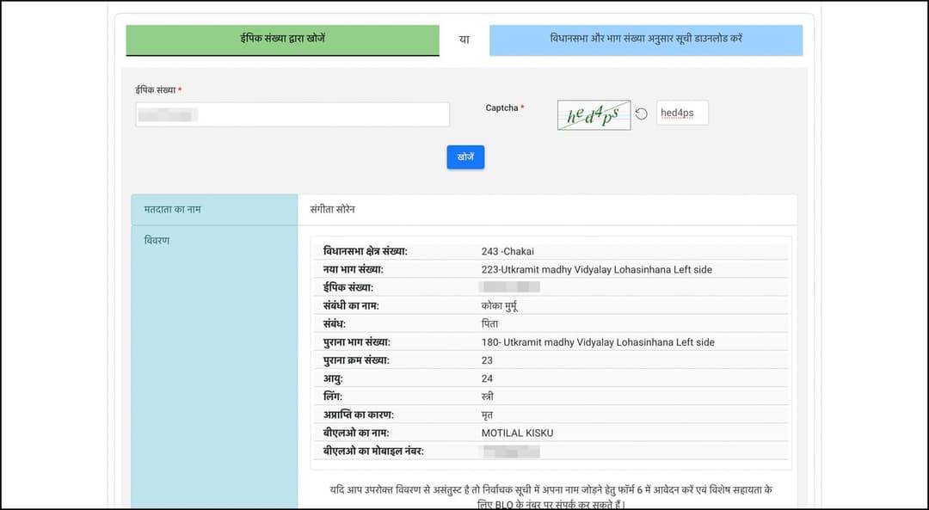929x510 pixels.
Task: Click the 'Captcha' field label
Action: tap(502, 108)
